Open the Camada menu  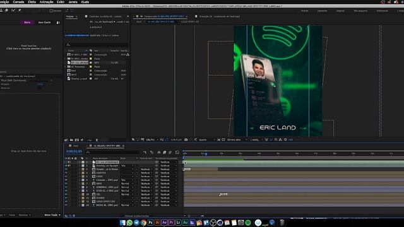(x=18, y=2)
